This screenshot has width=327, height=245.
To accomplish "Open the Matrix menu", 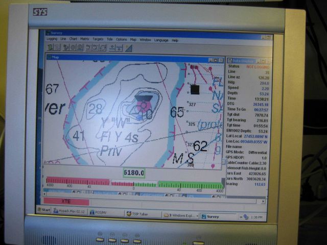I will point(85,39).
